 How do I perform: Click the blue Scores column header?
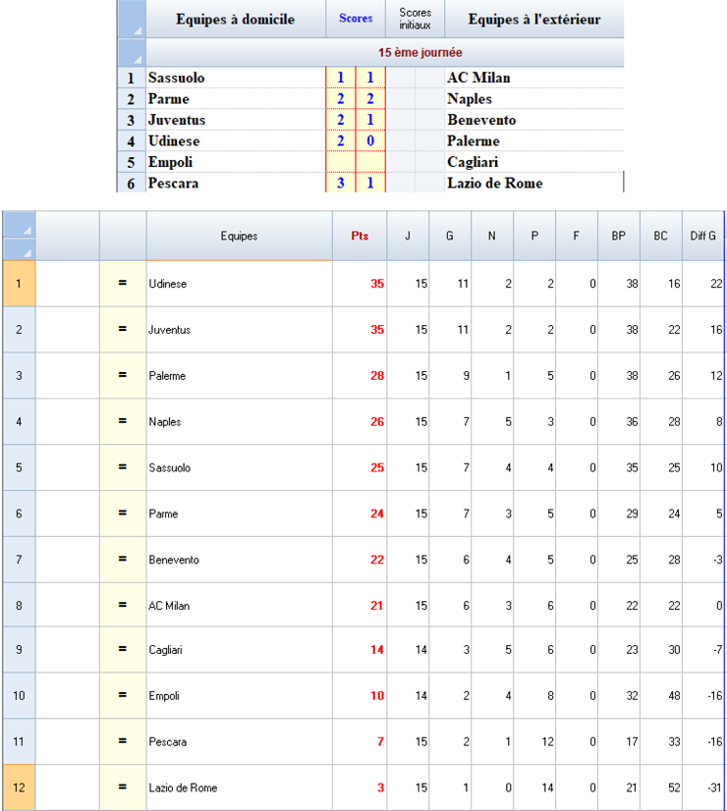click(355, 19)
